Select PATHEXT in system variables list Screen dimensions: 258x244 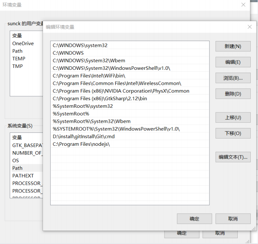[x=26, y=176]
